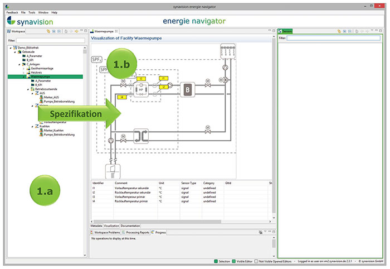Viewport: 390px width, 269px height.
Task: Click the heat exchanger symbol in diagram
Action: 141,136
